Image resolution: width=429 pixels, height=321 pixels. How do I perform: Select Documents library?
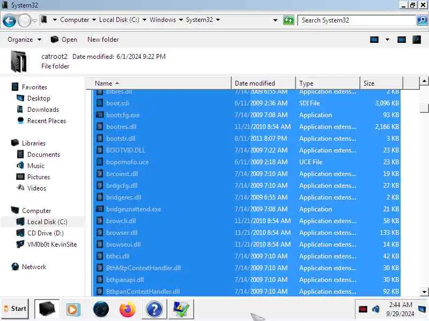tap(43, 155)
